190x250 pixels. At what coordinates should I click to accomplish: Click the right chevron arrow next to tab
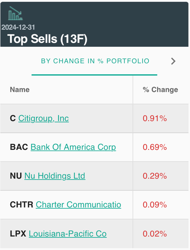coord(173,61)
